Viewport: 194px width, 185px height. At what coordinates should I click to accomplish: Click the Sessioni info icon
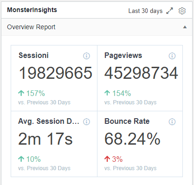[86, 56]
